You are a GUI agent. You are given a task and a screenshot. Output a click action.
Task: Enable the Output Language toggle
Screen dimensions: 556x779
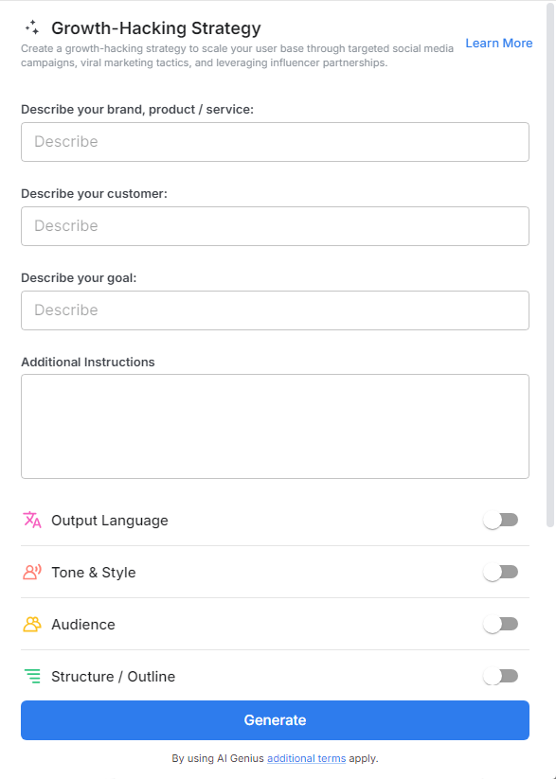click(x=501, y=520)
